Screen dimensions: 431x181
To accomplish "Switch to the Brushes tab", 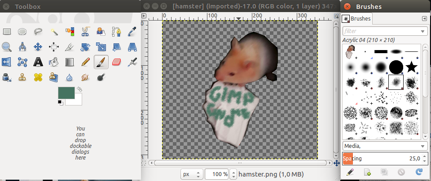I will coord(357,19).
